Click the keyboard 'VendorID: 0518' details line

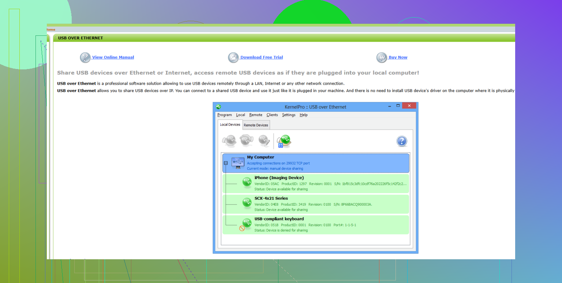(x=305, y=225)
